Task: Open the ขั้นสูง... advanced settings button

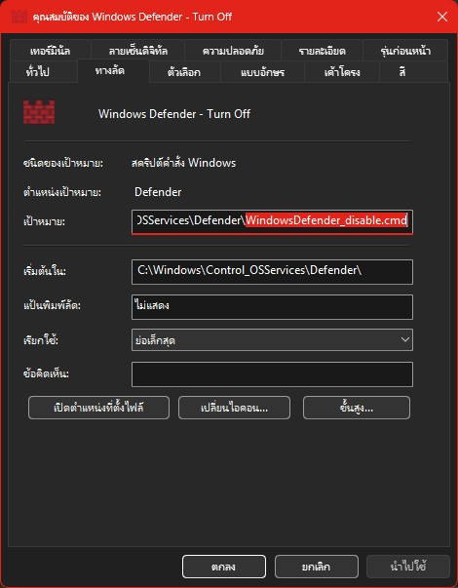Action: (x=357, y=408)
